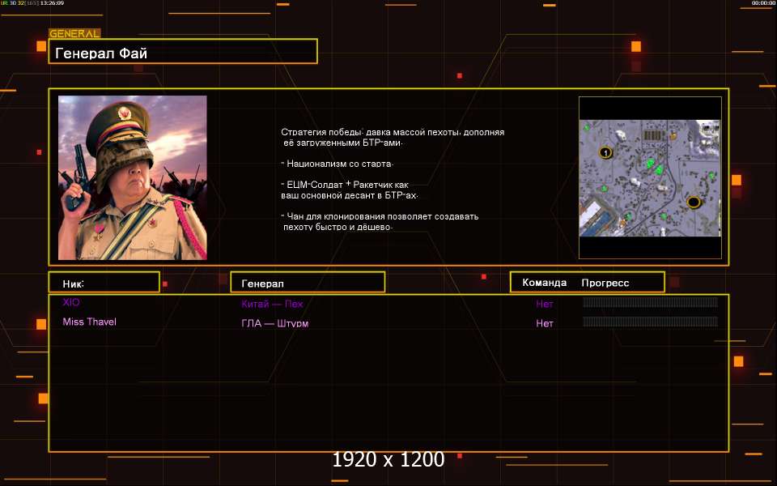Screen dimensions: 777x486
Task: Select player Miss Thavel in the list
Action: [x=90, y=322]
